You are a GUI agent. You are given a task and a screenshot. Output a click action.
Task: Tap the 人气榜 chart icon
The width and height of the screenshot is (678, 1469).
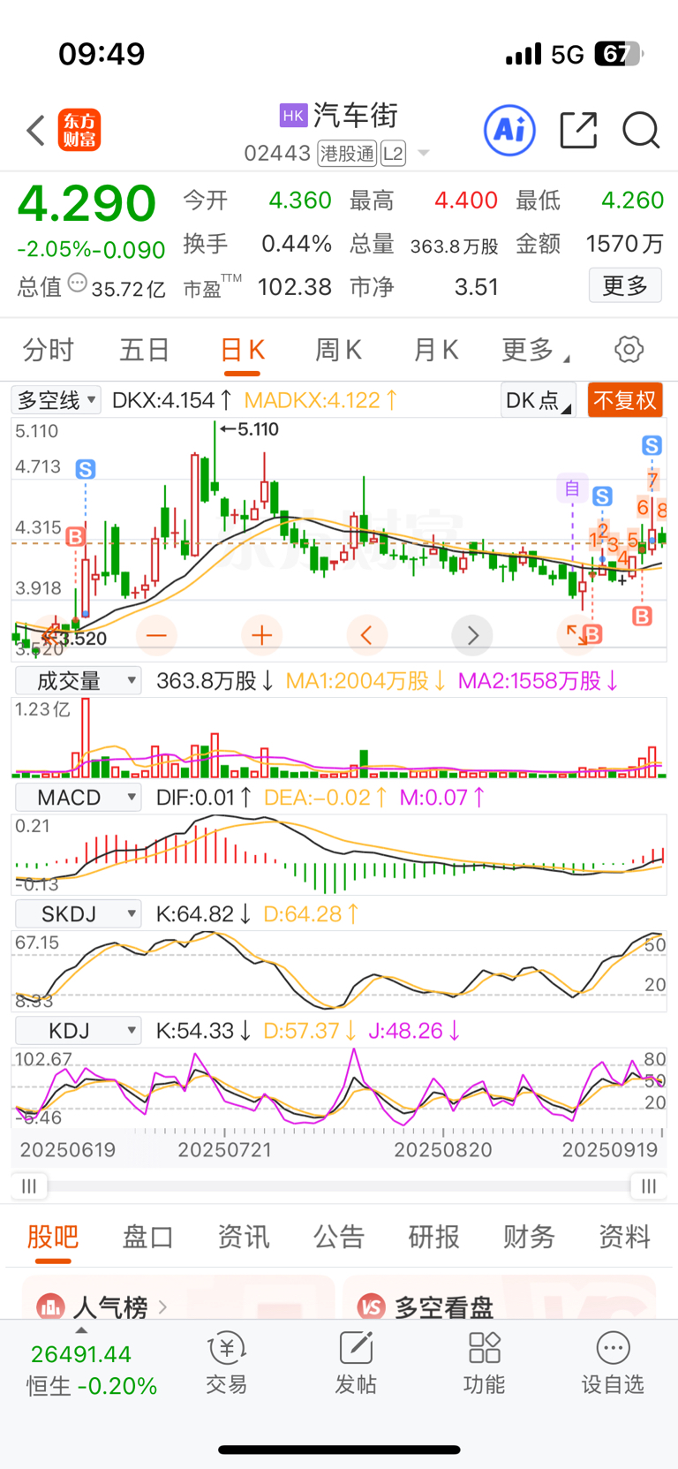coord(50,1306)
